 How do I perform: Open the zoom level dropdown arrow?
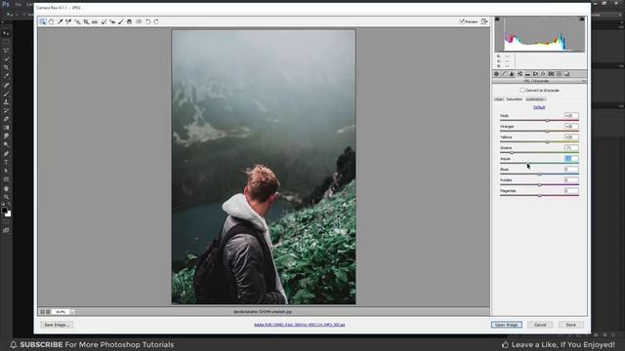point(72,312)
